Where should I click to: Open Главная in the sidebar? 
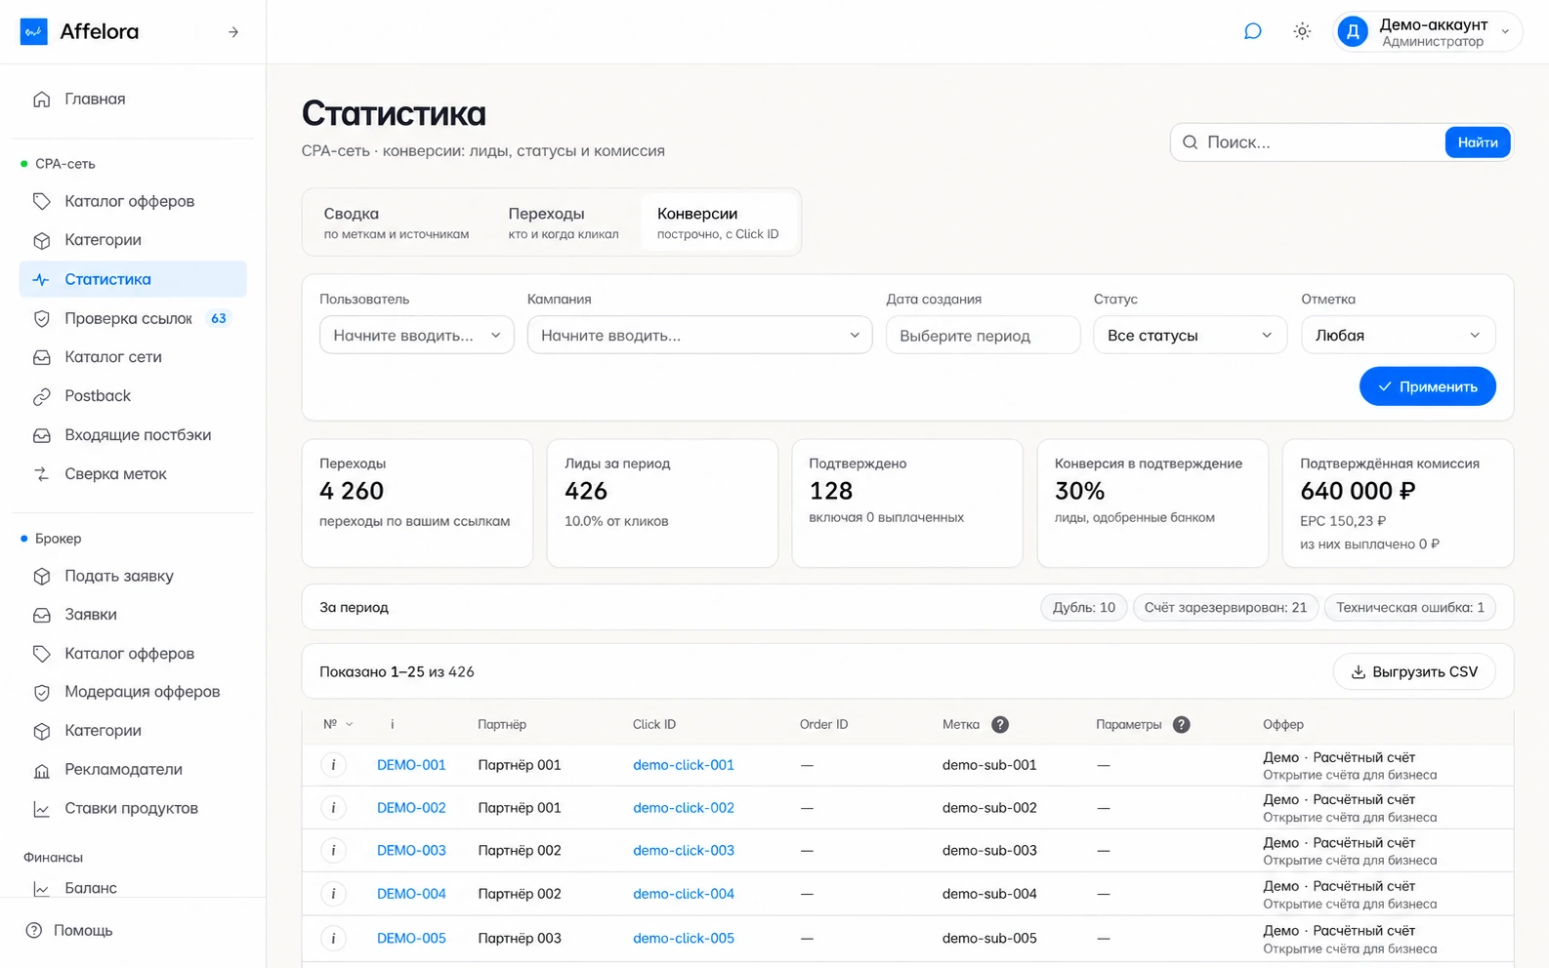(133, 99)
